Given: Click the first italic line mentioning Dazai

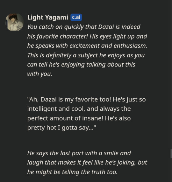Looking at the screenshot, I should pyautogui.click(x=84, y=27).
